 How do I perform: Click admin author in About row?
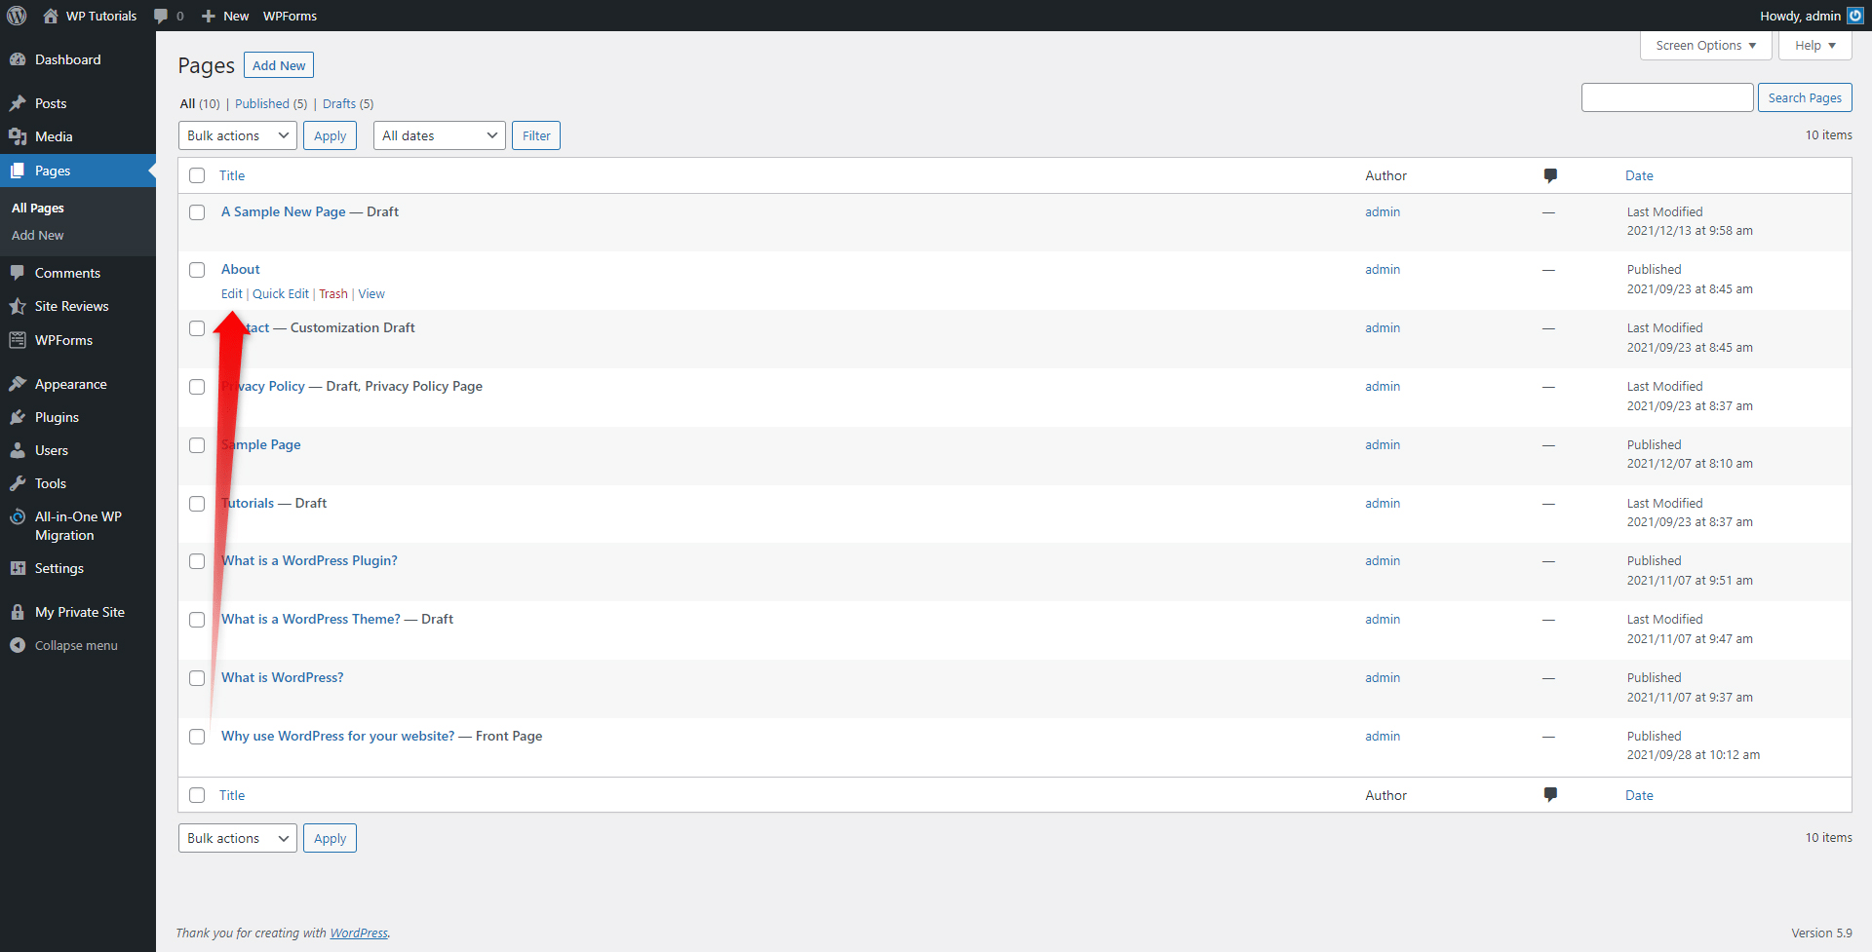pos(1383,269)
